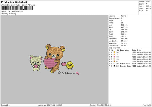Click 'Wilcom EmbroideryStudio – Level 3 Advanced' text
Viewport: 152px width, 107px height.
tap(18, 5)
